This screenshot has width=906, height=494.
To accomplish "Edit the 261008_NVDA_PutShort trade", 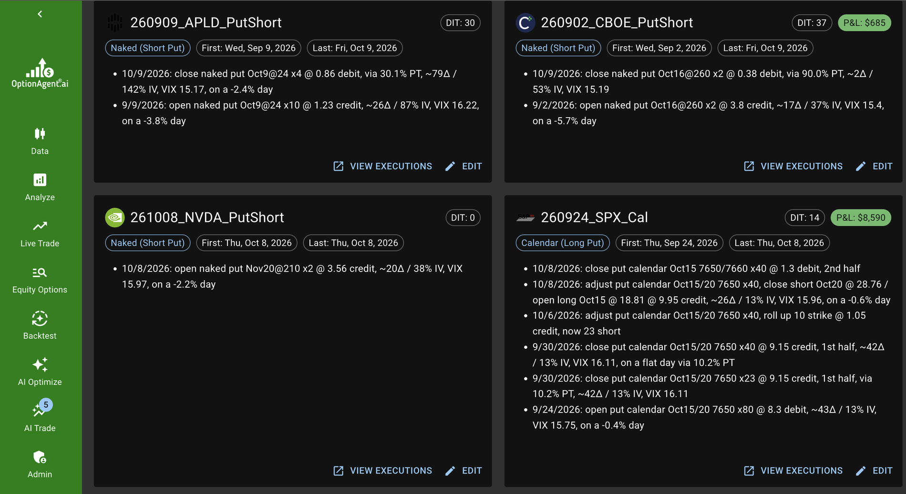I will [463, 471].
